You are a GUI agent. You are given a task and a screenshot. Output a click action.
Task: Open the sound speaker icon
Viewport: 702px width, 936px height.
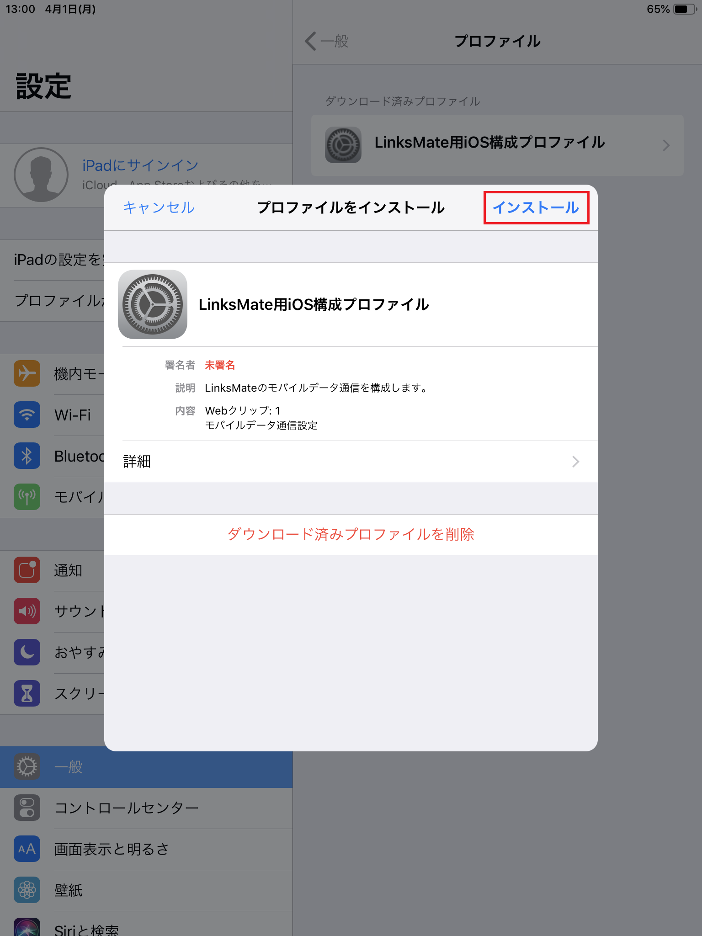[x=27, y=611]
